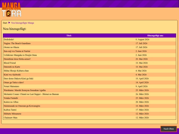Open the manga Notari Matsutaro
This screenshot has width=179, height=134.
tap(11, 86)
